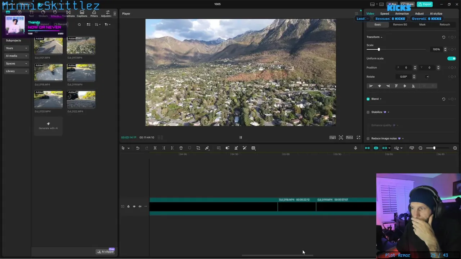Show more toolbar tabs with right arrow
Image resolution: width=461 pixels, height=259 pixels.
(x=115, y=14)
